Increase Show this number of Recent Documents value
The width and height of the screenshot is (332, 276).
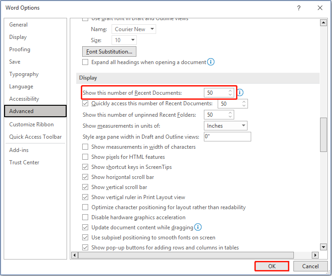[230, 91]
